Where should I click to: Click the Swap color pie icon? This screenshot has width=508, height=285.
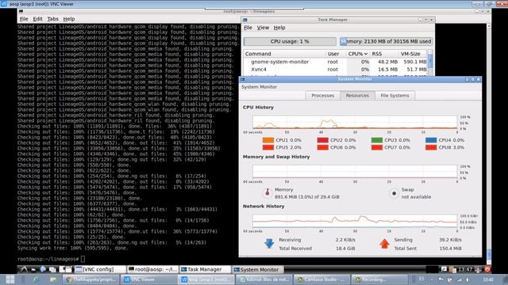[x=394, y=193]
